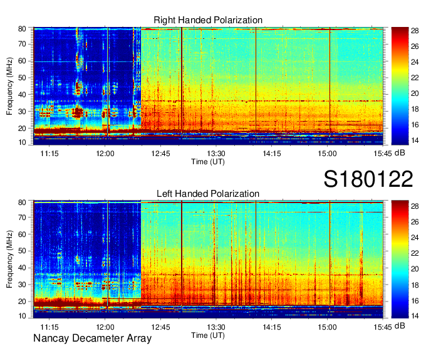Click the 14 value on Right Handed color bar
The height and width of the screenshot is (346, 426).
[x=415, y=140]
